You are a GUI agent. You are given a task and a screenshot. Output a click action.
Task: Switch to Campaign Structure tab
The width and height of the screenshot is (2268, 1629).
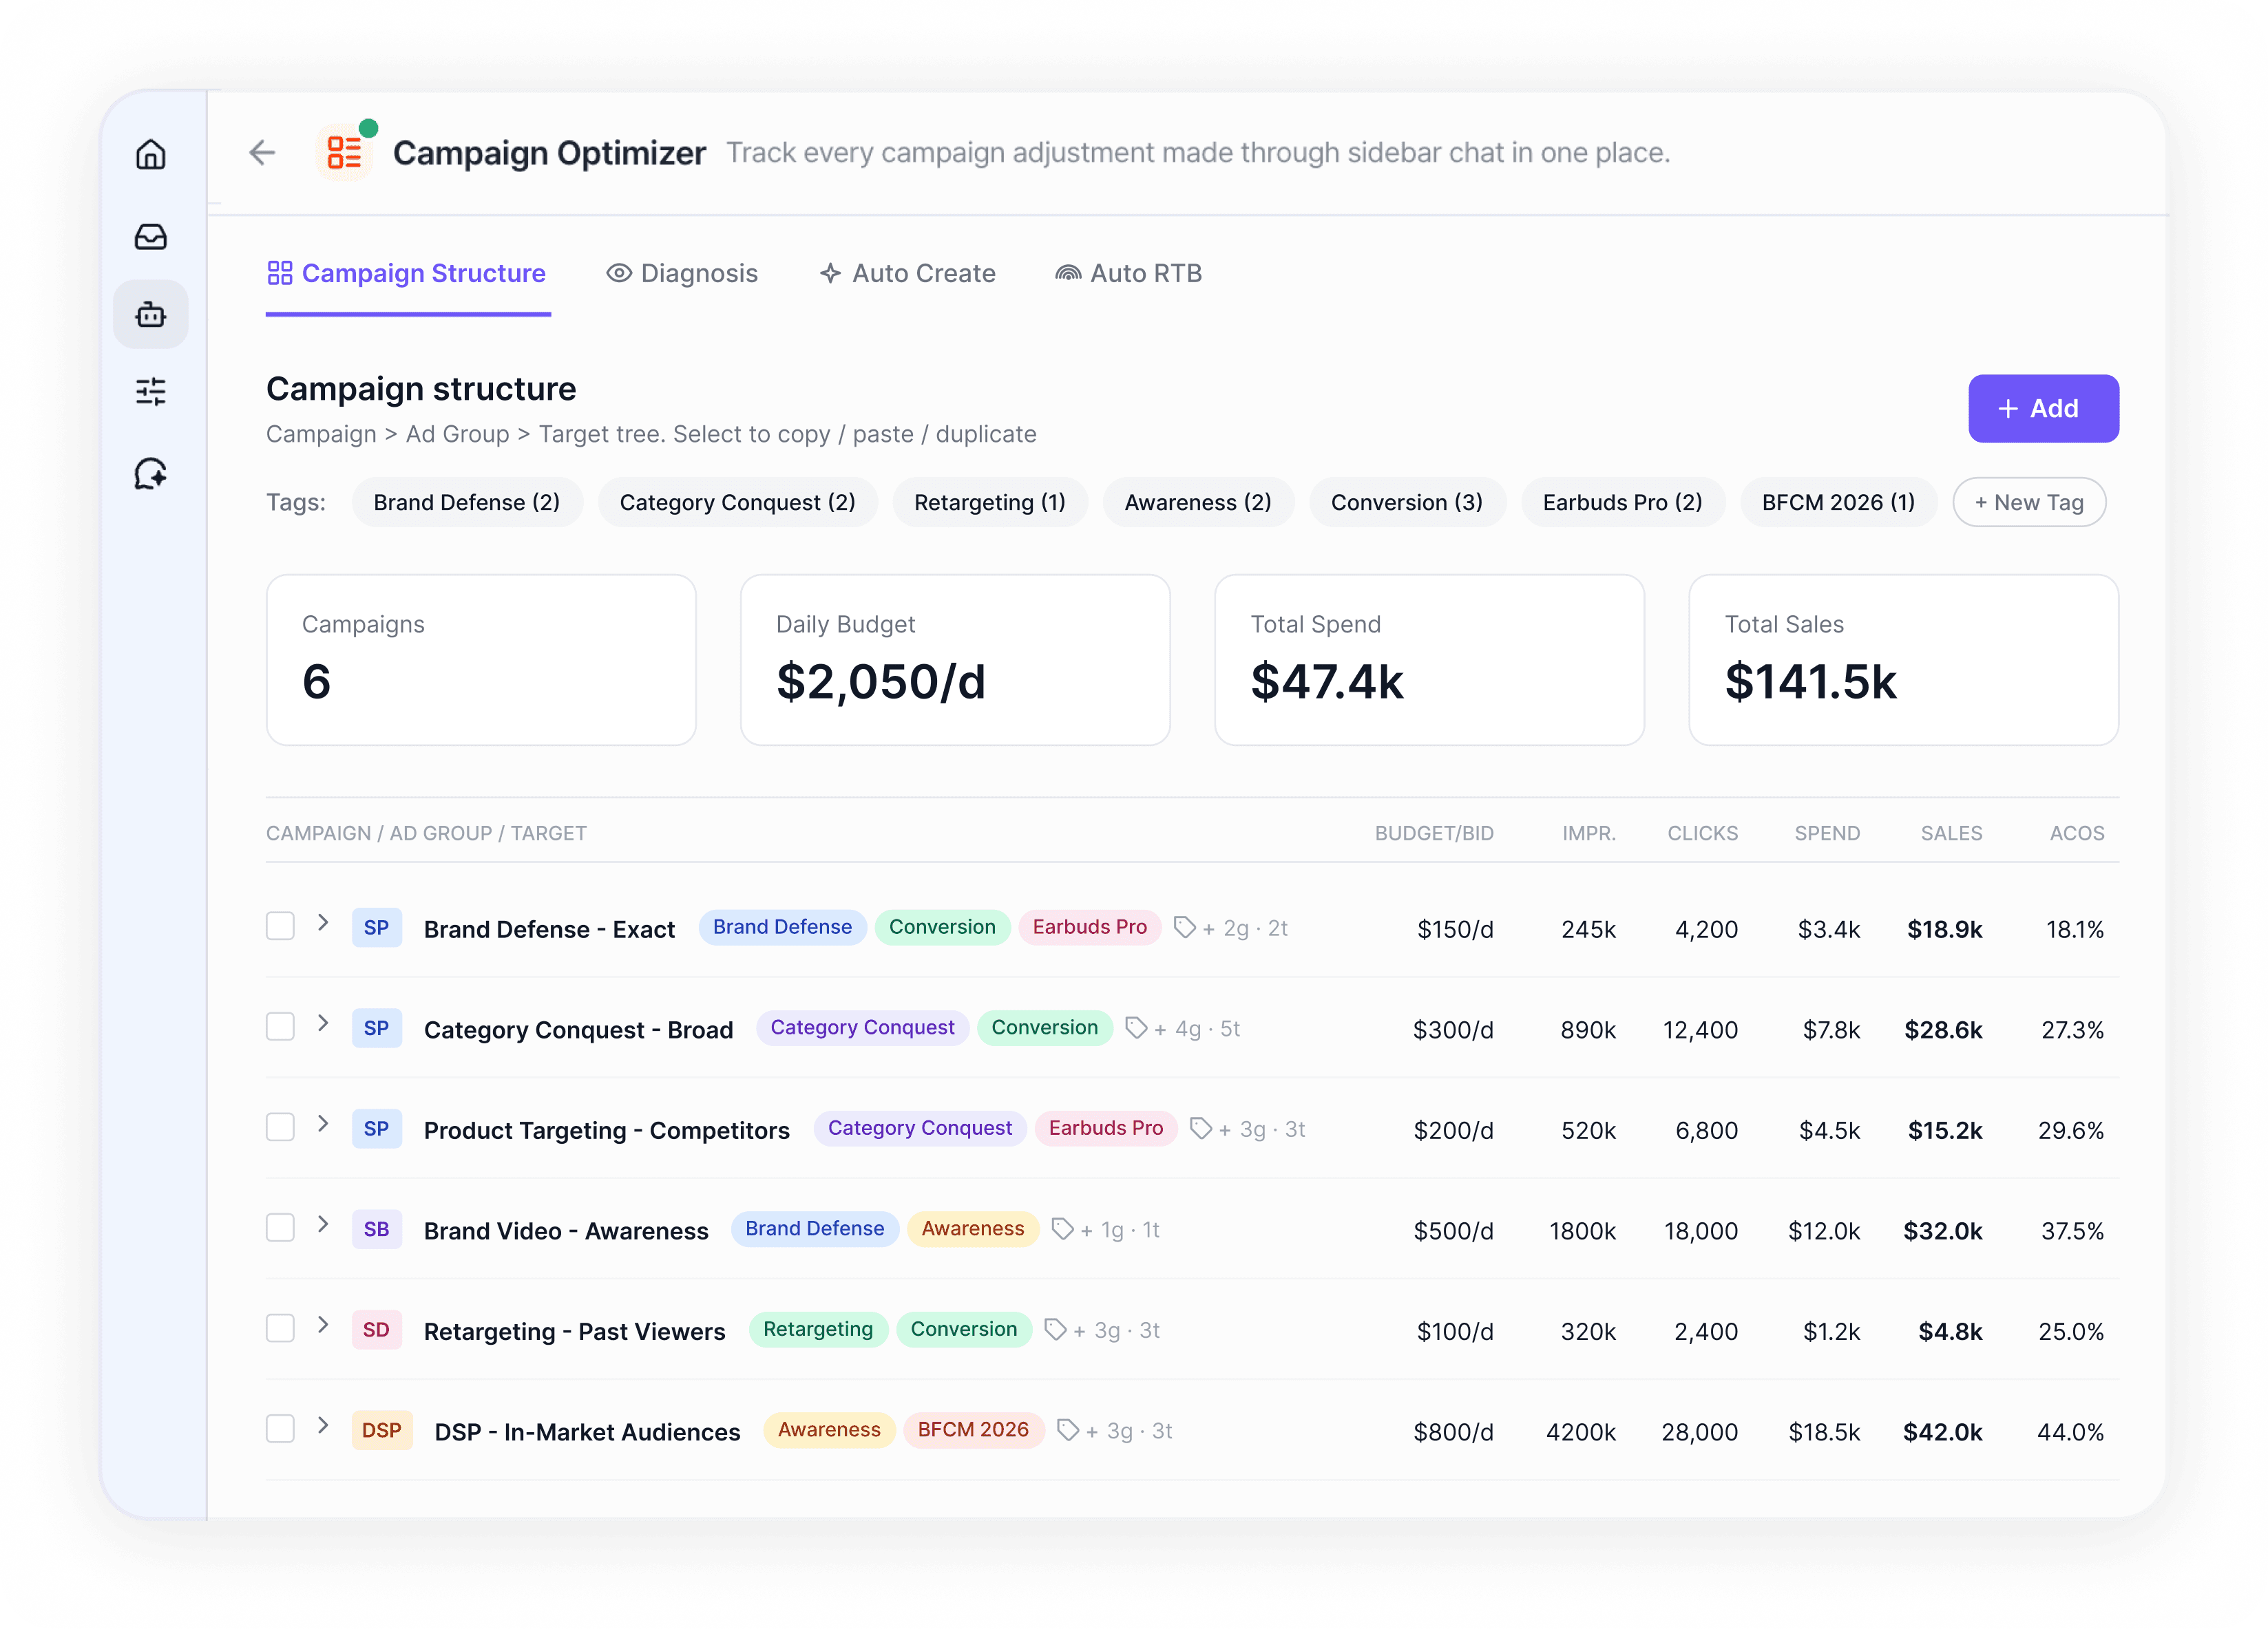tap(408, 274)
